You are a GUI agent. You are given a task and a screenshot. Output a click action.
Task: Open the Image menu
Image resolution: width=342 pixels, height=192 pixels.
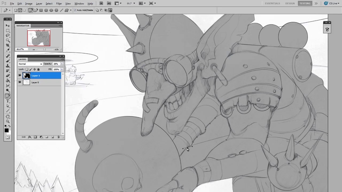pos(29,3)
